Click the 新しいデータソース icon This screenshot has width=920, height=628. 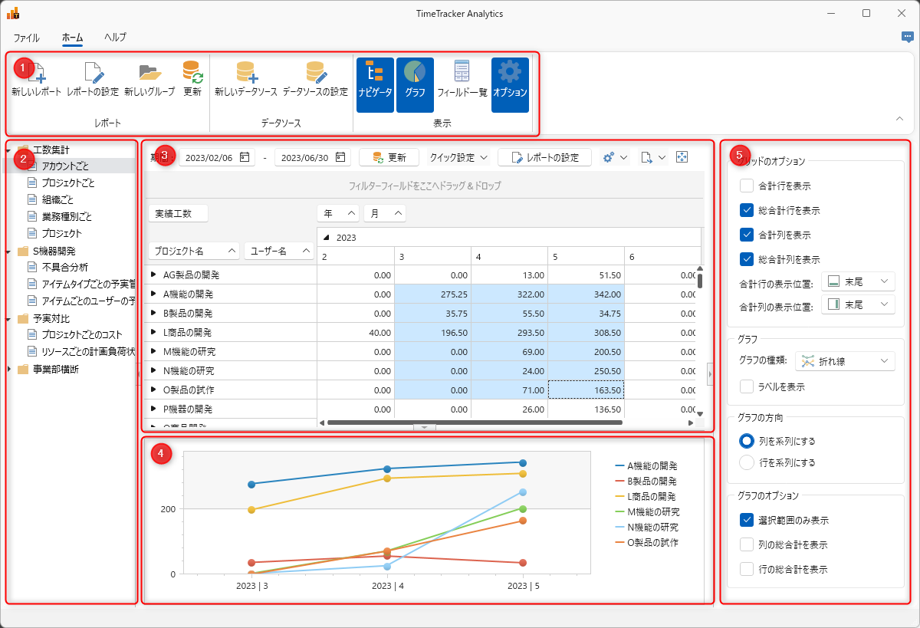click(x=245, y=73)
